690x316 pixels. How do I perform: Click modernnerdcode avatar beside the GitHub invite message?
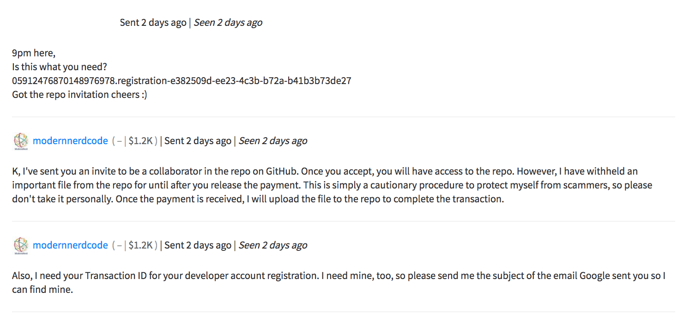pyautogui.click(x=21, y=141)
